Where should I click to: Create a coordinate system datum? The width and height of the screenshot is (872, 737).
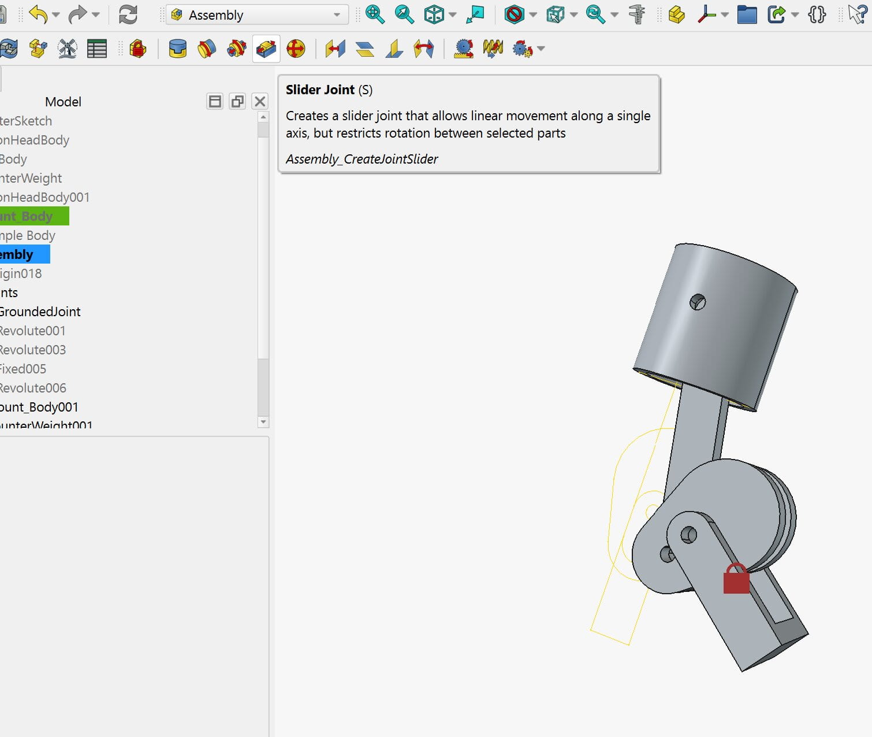(x=706, y=14)
